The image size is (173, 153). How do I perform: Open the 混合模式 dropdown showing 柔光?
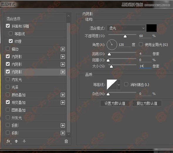pyautogui.click(x=126, y=28)
